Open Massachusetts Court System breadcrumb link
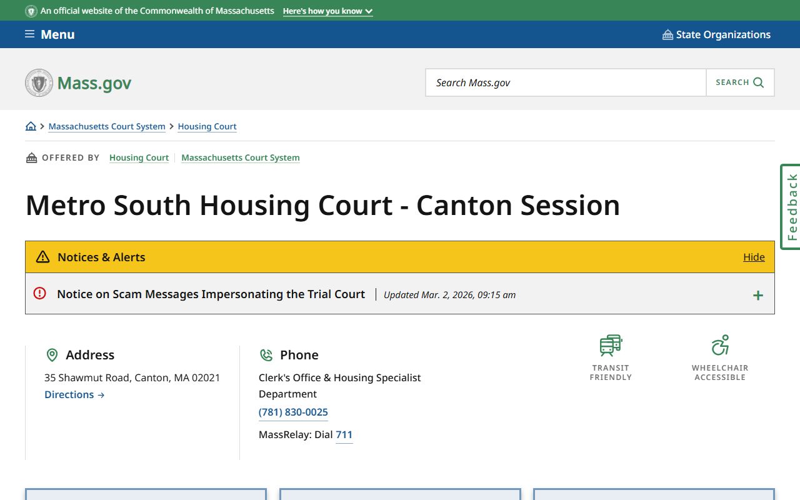The width and height of the screenshot is (800, 500). coord(107,126)
